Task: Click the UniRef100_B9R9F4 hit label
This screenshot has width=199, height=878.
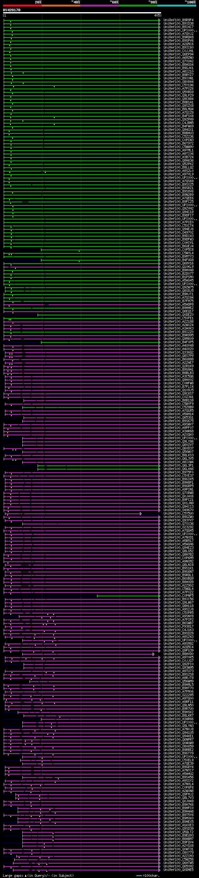Action: pos(178,20)
